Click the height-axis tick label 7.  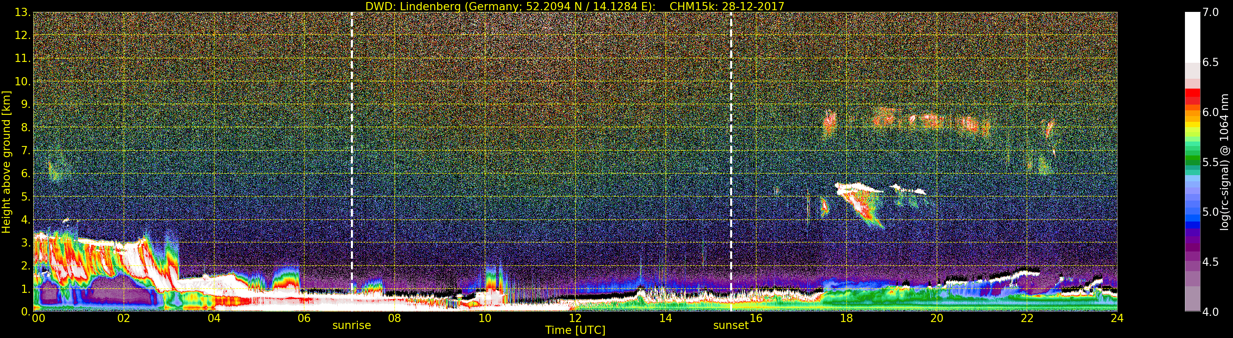click(x=25, y=151)
